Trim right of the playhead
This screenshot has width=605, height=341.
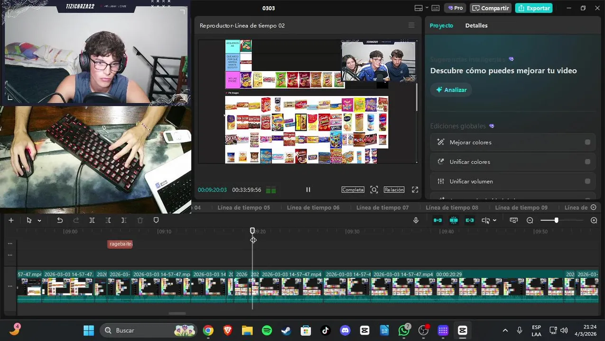coord(124,220)
